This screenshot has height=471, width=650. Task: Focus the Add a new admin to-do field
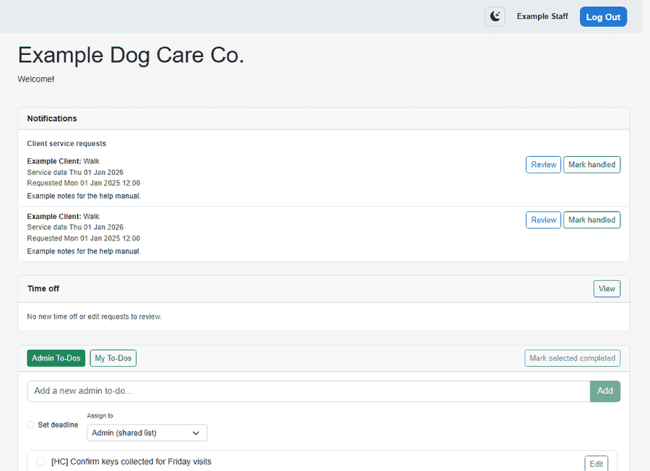(x=308, y=391)
